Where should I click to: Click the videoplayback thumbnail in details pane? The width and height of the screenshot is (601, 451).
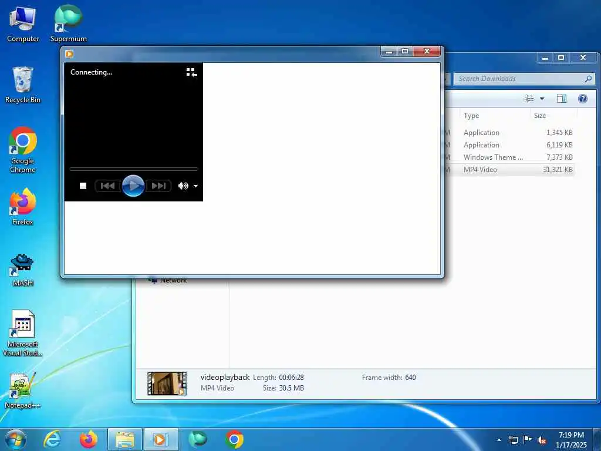tap(167, 383)
